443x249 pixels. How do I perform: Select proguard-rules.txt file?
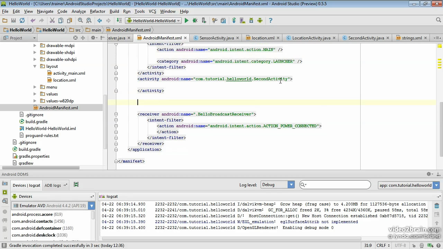tap(42, 135)
